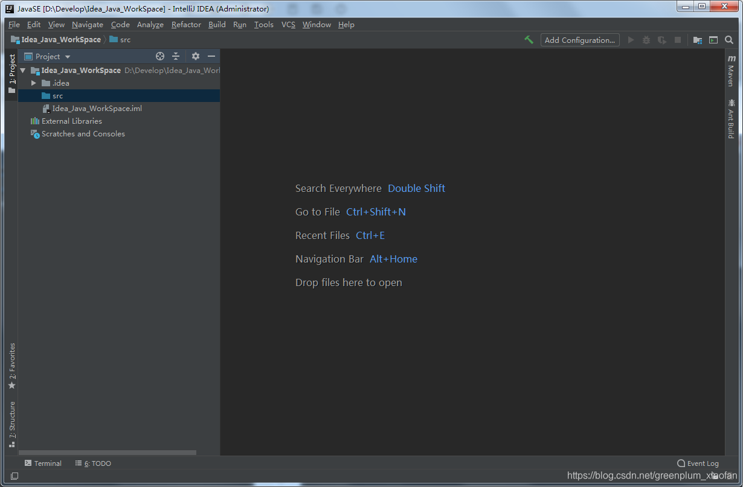Click the Stop square icon
The height and width of the screenshot is (487, 743).
point(678,40)
